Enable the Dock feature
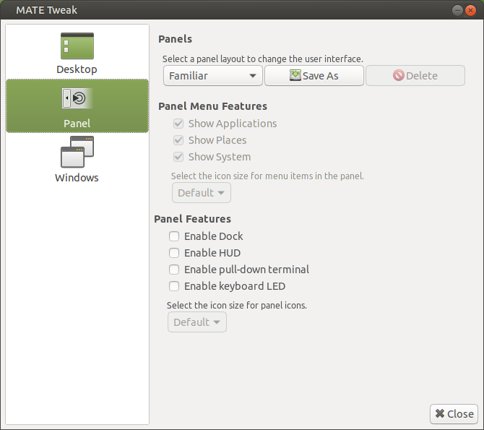 [174, 236]
